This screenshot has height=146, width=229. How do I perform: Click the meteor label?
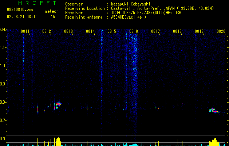point(52,11)
